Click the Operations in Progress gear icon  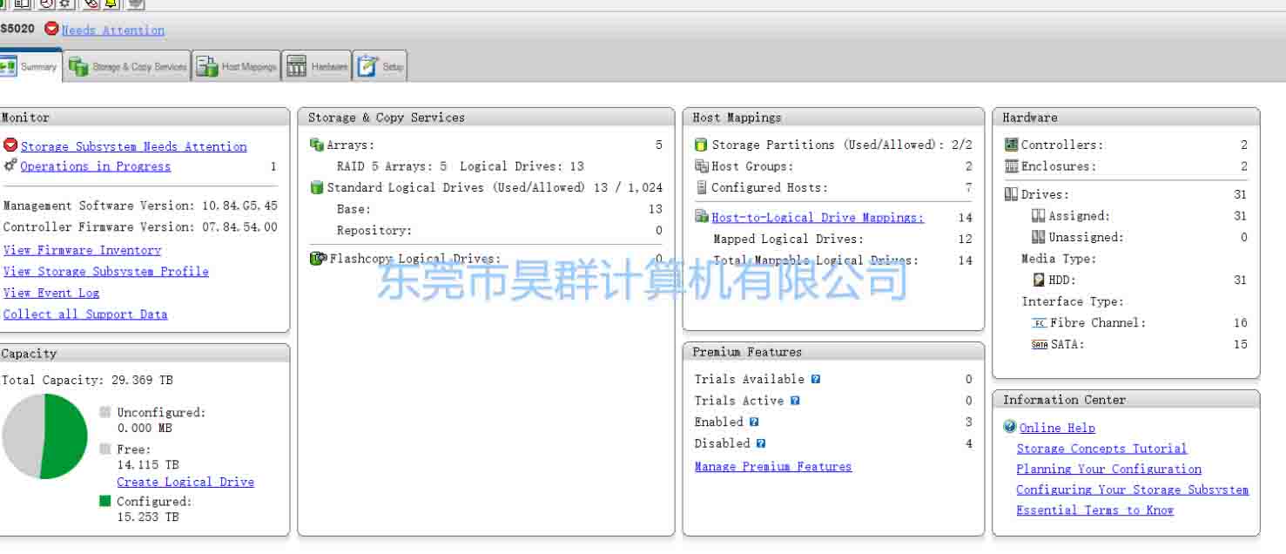point(10,166)
